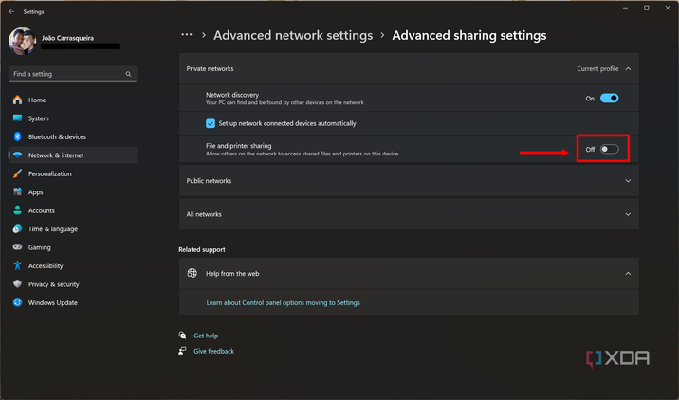The width and height of the screenshot is (679, 400).
Task: Turn off the Network discovery toggle
Action: pyautogui.click(x=609, y=99)
